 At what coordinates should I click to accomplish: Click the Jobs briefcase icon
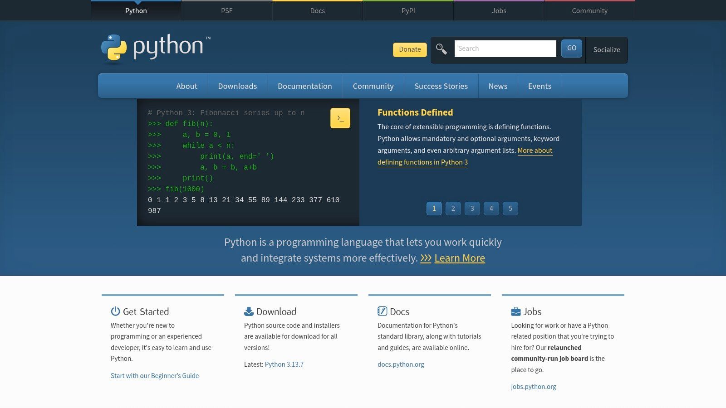click(516, 311)
